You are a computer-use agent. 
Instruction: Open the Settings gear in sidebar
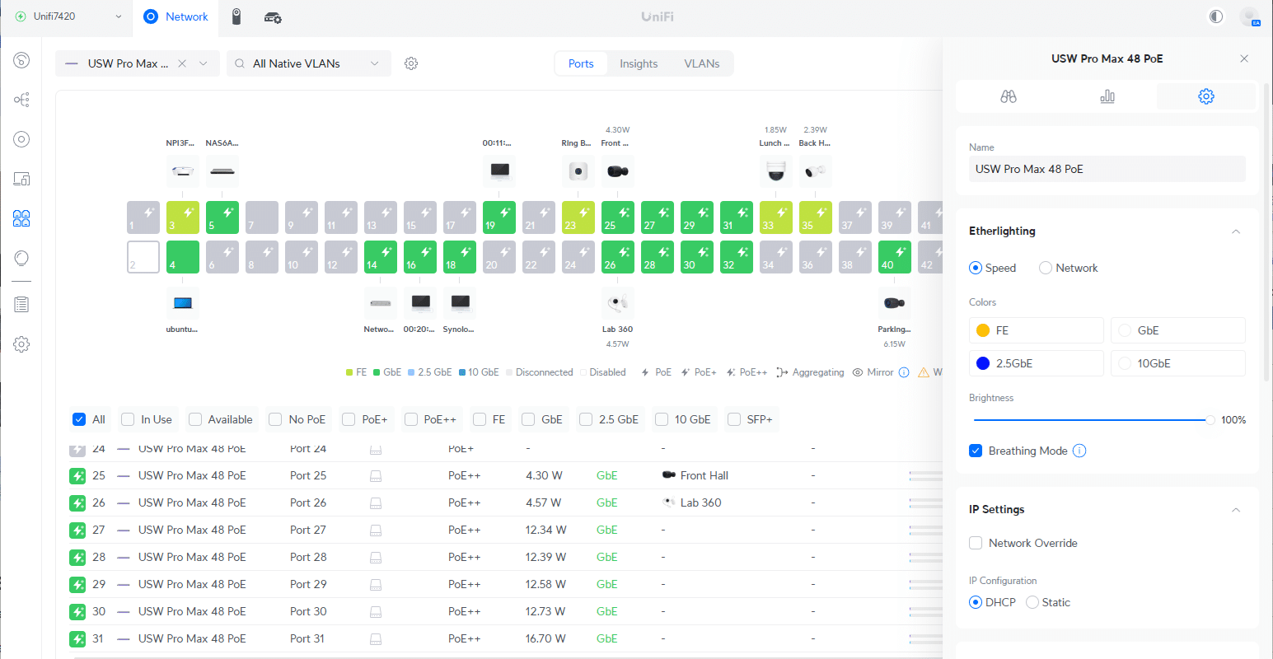pos(22,344)
